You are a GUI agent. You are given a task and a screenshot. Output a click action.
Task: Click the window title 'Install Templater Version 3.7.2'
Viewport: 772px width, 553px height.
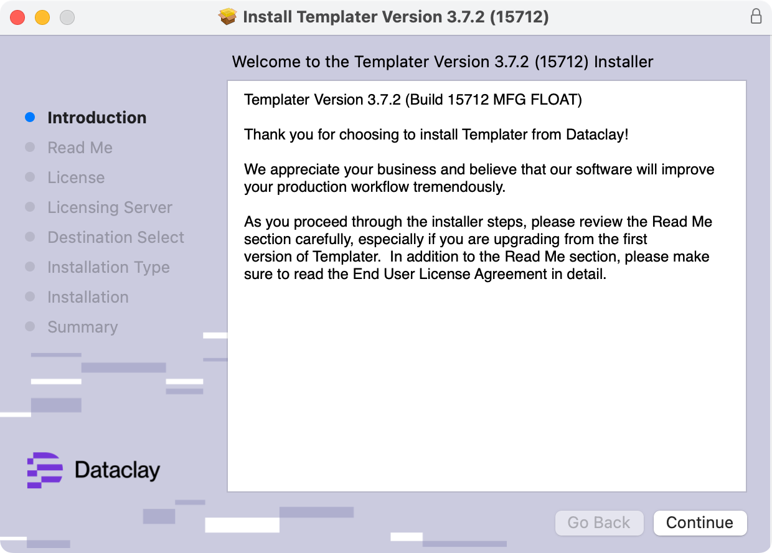coord(396,17)
